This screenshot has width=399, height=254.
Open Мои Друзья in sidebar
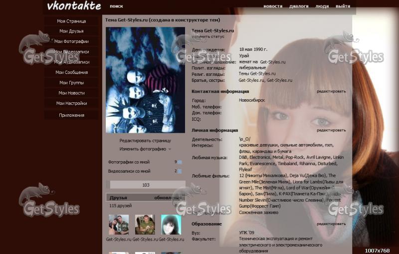[71, 31]
